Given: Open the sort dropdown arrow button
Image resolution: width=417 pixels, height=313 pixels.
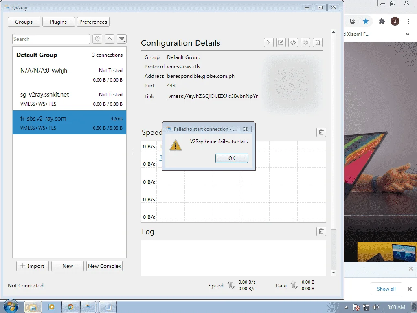Looking at the screenshot, I should click(122, 39).
